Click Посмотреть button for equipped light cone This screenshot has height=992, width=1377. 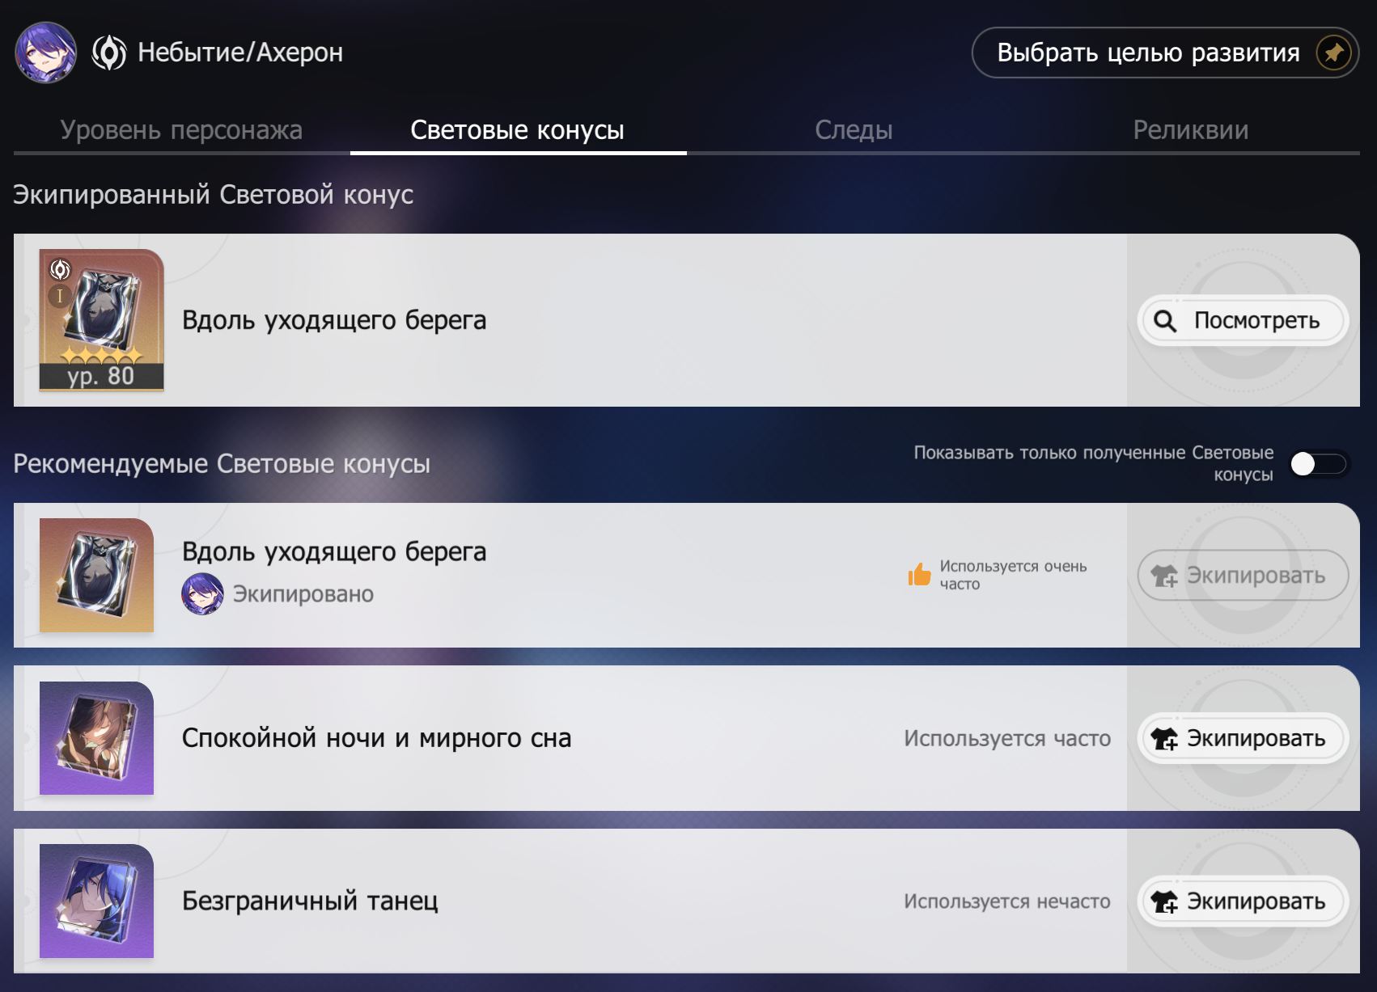(x=1244, y=321)
